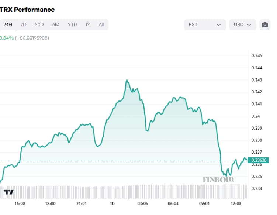Select the 30D time range tab
277x215 pixels.
(x=39, y=25)
